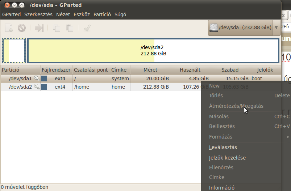Open the Súgó menu
The width and height of the screenshot is (291, 191).
click(x=120, y=14)
